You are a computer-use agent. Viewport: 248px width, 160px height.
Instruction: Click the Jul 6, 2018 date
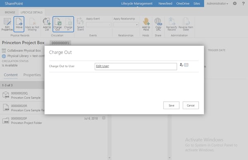91,118
